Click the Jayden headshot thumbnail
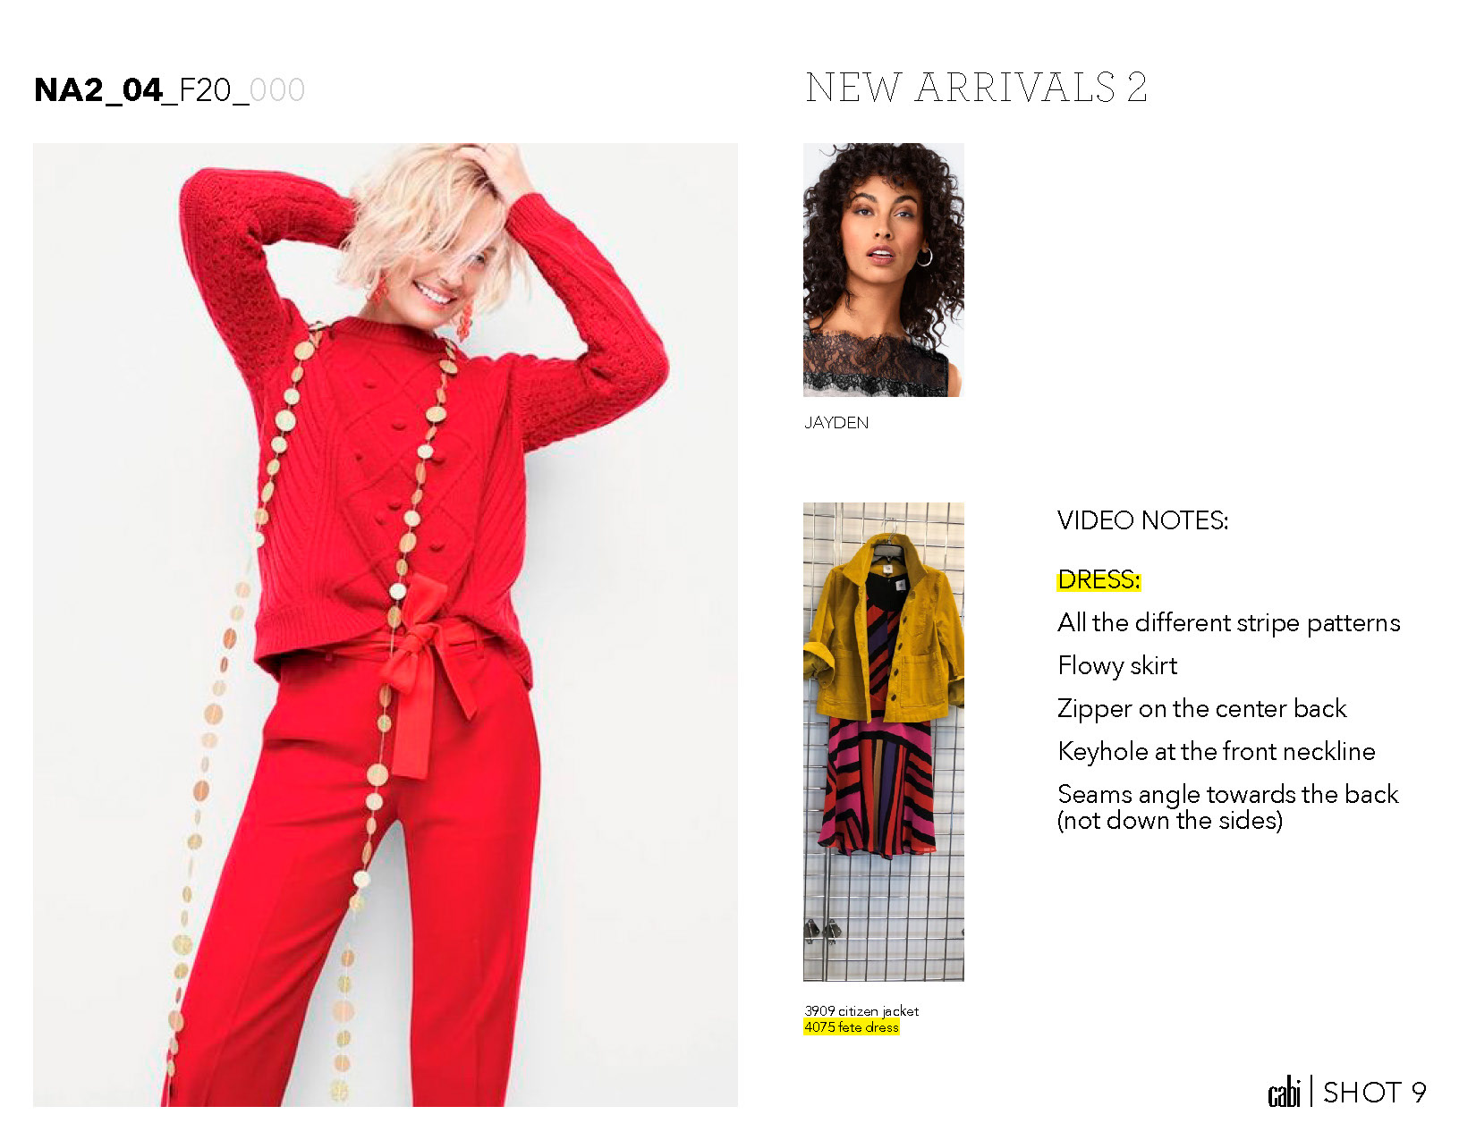The image size is (1476, 1140). pos(883,269)
